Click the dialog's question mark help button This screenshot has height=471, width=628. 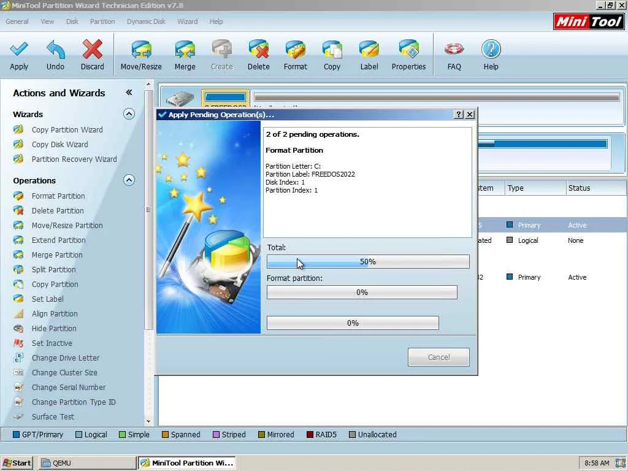[459, 115]
